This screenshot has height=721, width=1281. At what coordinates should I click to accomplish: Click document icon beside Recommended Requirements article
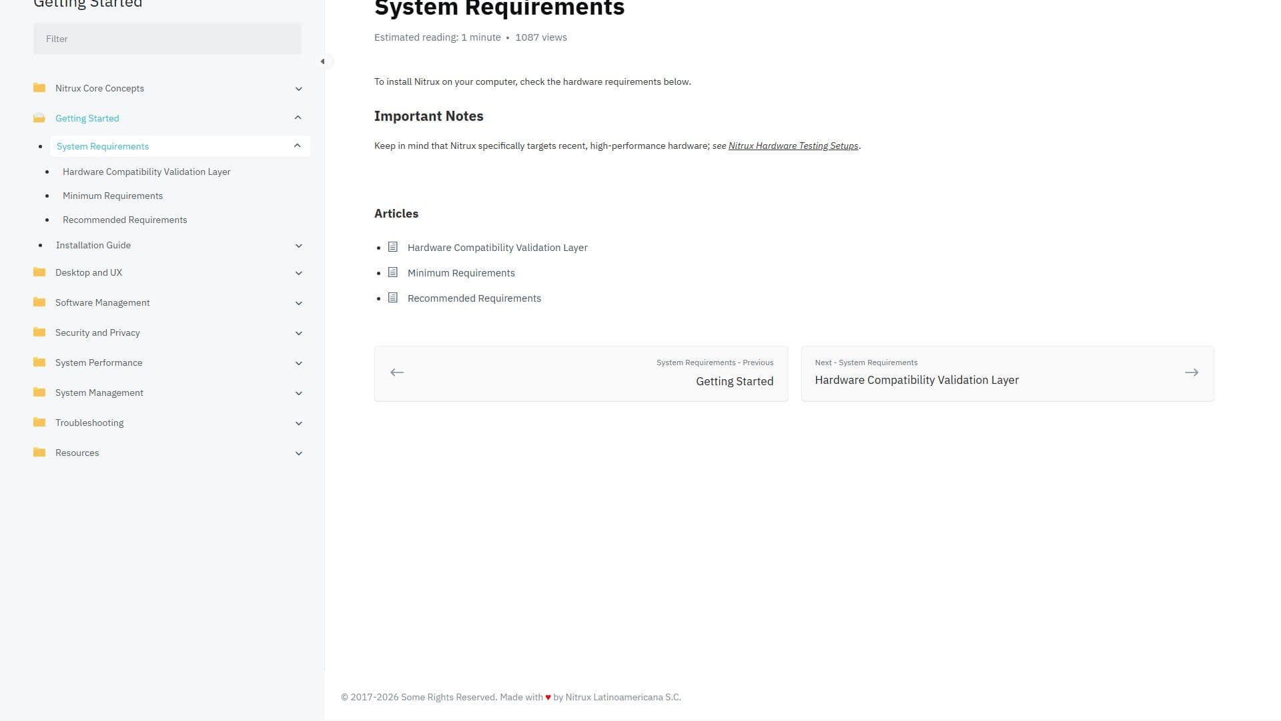(x=393, y=298)
